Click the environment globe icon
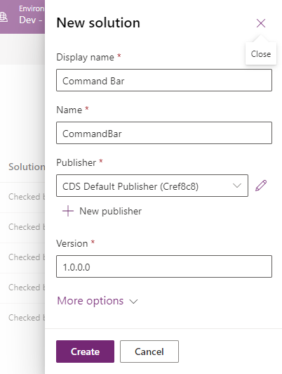The height and width of the screenshot is (374, 282). tap(4, 17)
